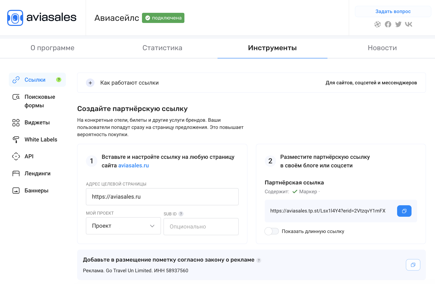Select the Инструменты tab

[272, 48]
